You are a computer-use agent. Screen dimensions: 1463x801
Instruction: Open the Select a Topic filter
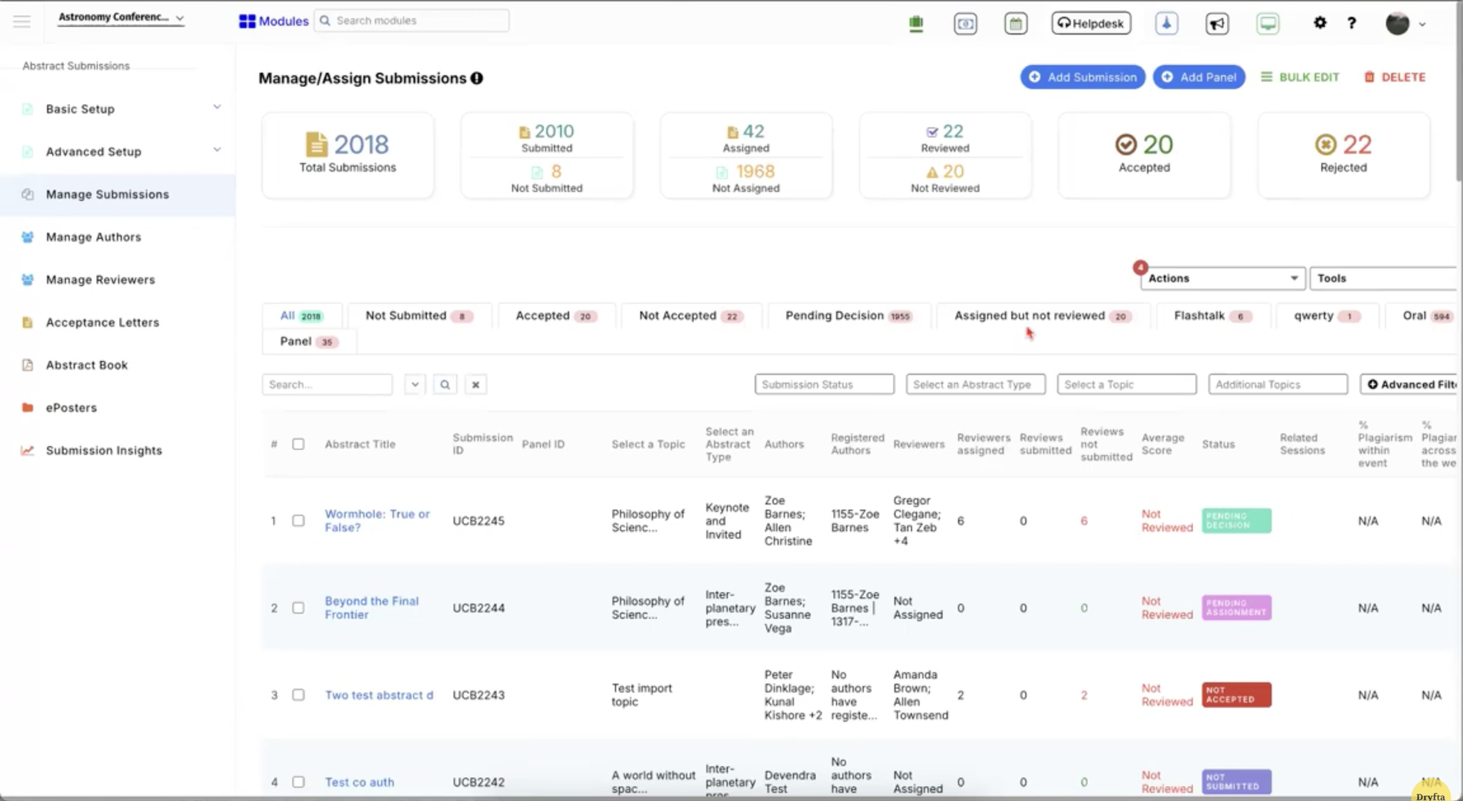click(1126, 385)
